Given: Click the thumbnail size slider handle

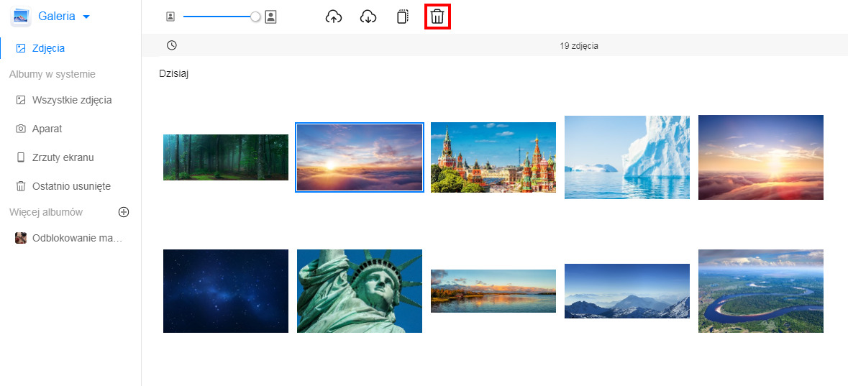Looking at the screenshot, I should pos(255,17).
